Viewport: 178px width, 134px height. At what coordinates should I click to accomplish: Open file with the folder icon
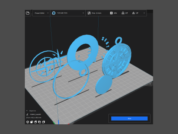click(28, 13)
